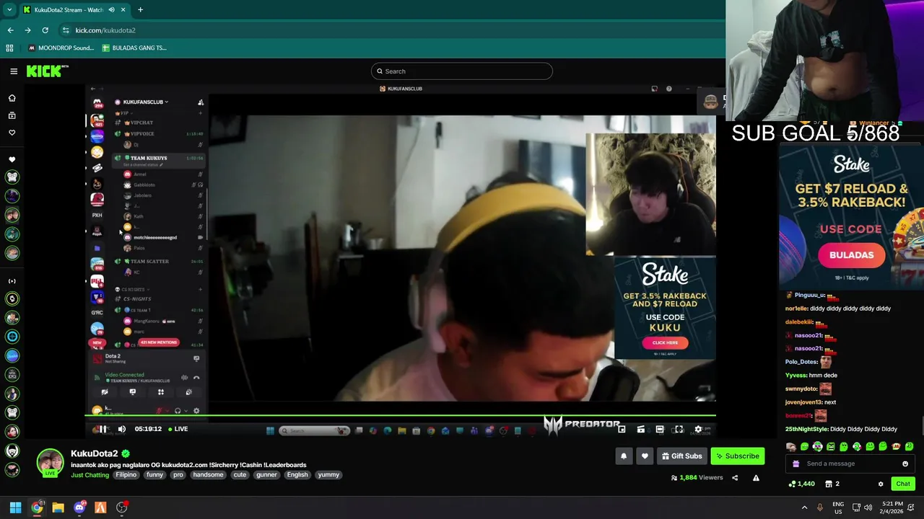Enter fullscreen on the video player
This screenshot has width=924, height=519.
click(x=679, y=429)
